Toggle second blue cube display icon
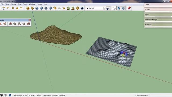This screenshot has width=172, height=97. (123, 8)
